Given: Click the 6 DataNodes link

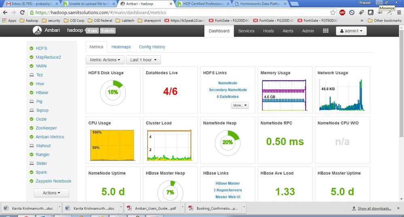Looking at the screenshot, I should click(x=228, y=97).
